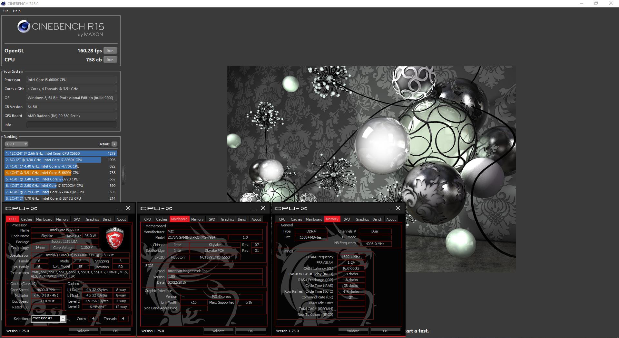Minimize the right CPU-Z window
Viewport: 619px width, 338px height.
pos(389,208)
